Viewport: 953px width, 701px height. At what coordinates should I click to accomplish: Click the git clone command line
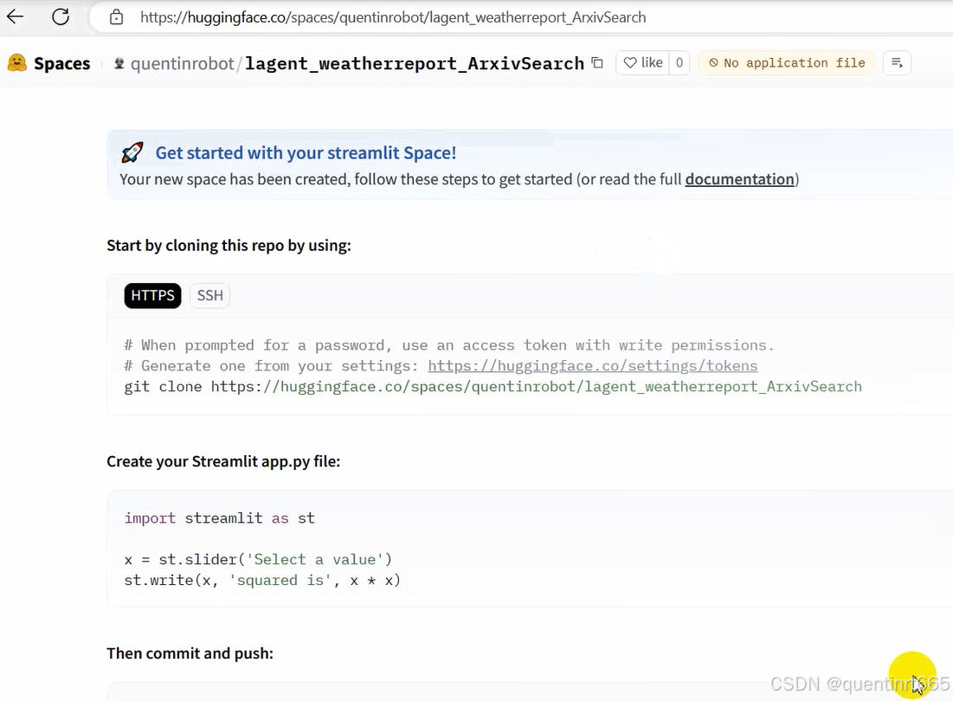tap(493, 386)
